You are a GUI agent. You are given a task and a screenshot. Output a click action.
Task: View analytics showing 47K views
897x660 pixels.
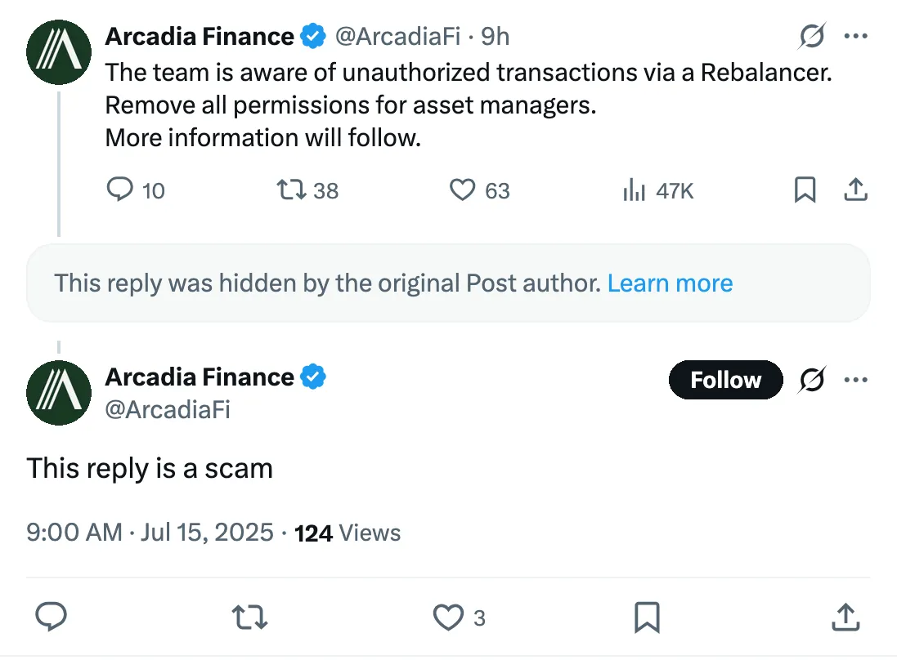tap(658, 190)
